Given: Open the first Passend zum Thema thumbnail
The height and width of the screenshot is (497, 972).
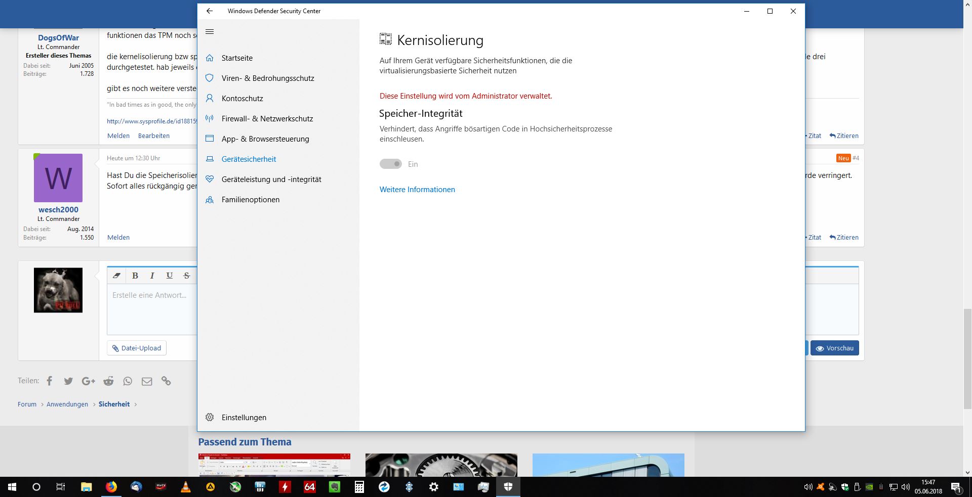Looking at the screenshot, I should point(274,465).
